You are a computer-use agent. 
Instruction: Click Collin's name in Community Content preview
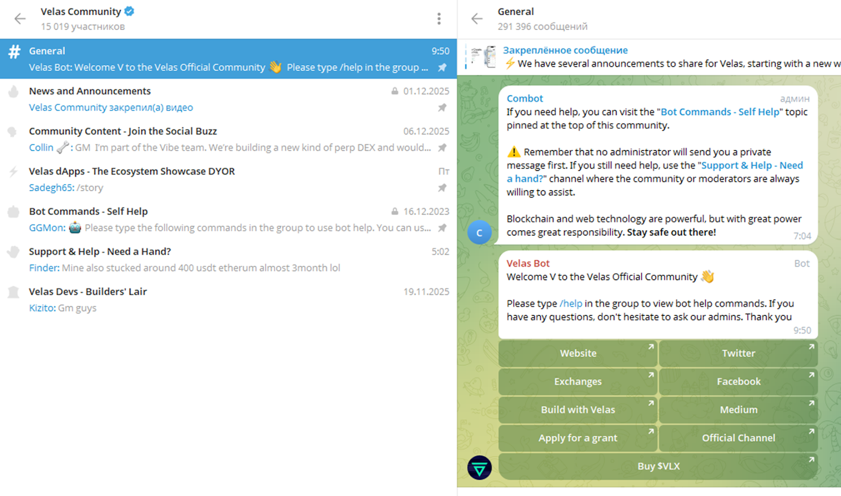click(41, 148)
